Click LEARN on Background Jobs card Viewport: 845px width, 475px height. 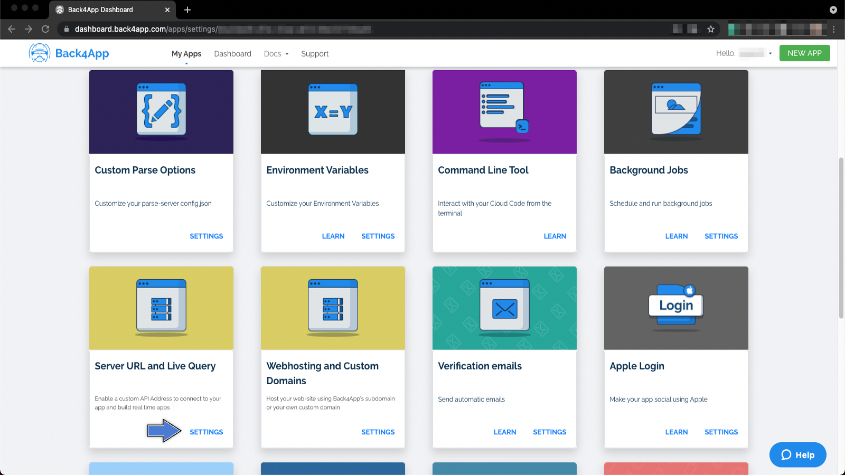coord(677,236)
